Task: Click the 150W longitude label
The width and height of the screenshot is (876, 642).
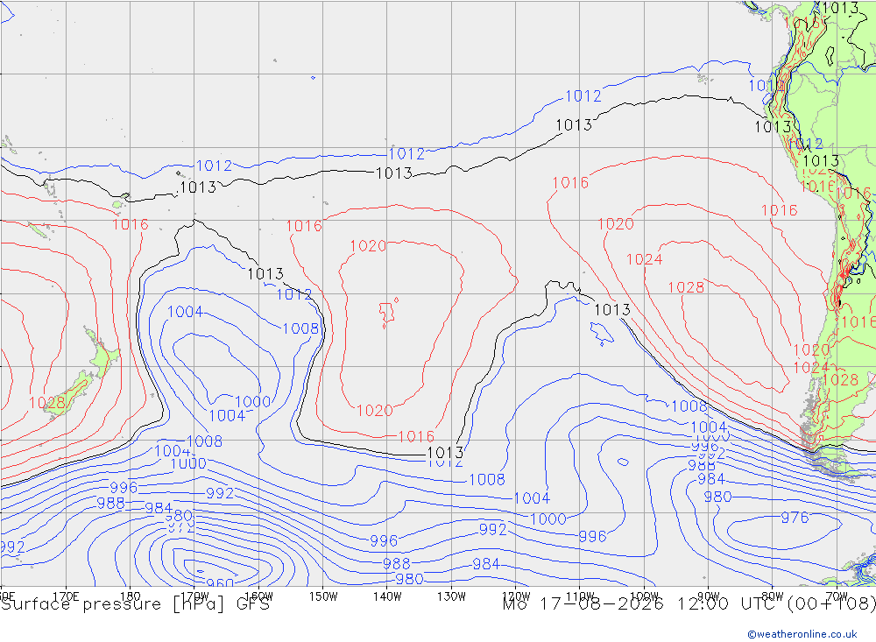Action: click(x=323, y=596)
